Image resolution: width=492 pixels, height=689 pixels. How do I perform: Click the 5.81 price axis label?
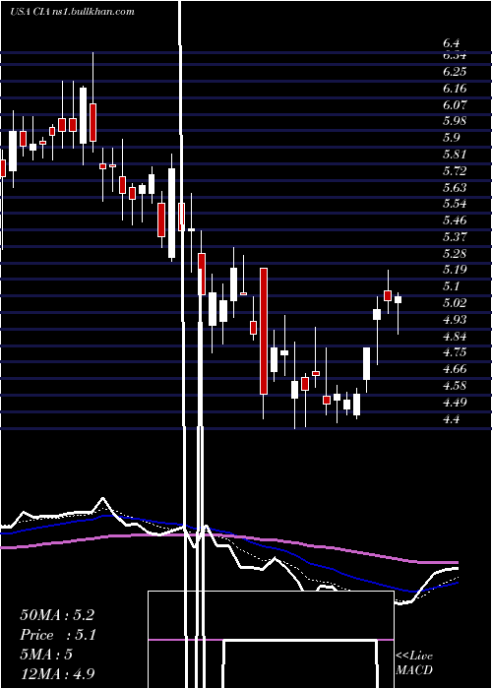tap(455, 155)
